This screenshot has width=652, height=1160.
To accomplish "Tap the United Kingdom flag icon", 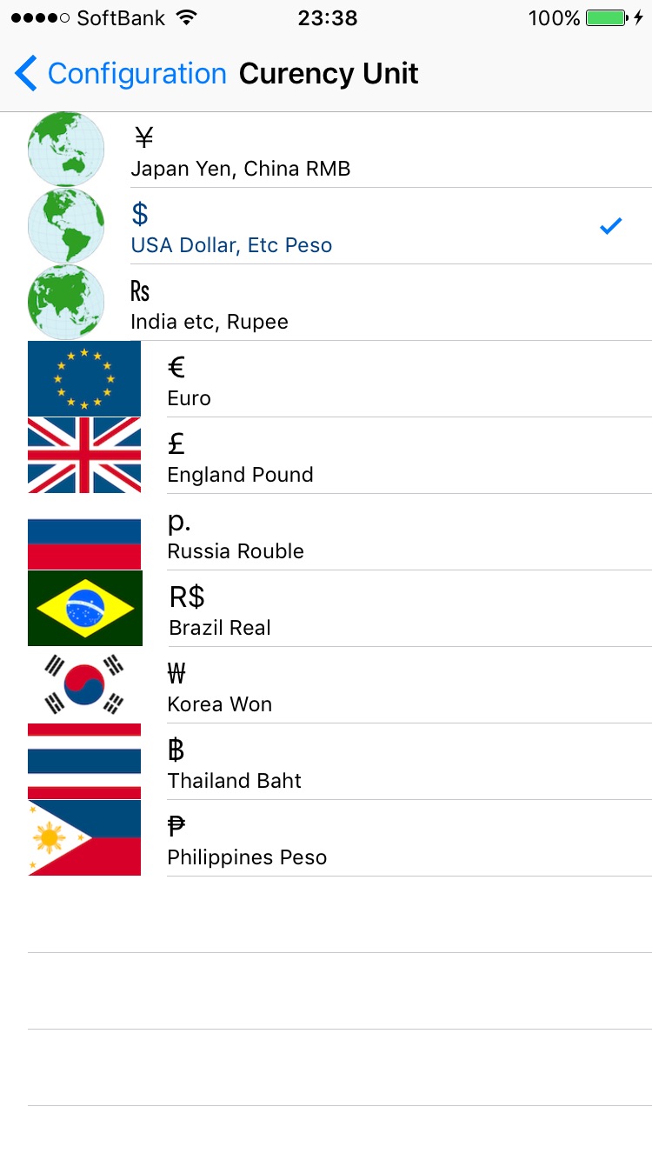I will point(84,455).
